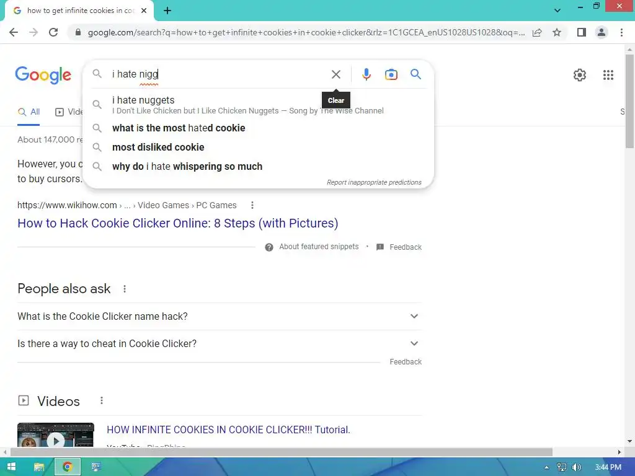Open 'How to Hack Cookie Clicker Online' link
Viewport: 635px width, 476px height.
tap(178, 223)
